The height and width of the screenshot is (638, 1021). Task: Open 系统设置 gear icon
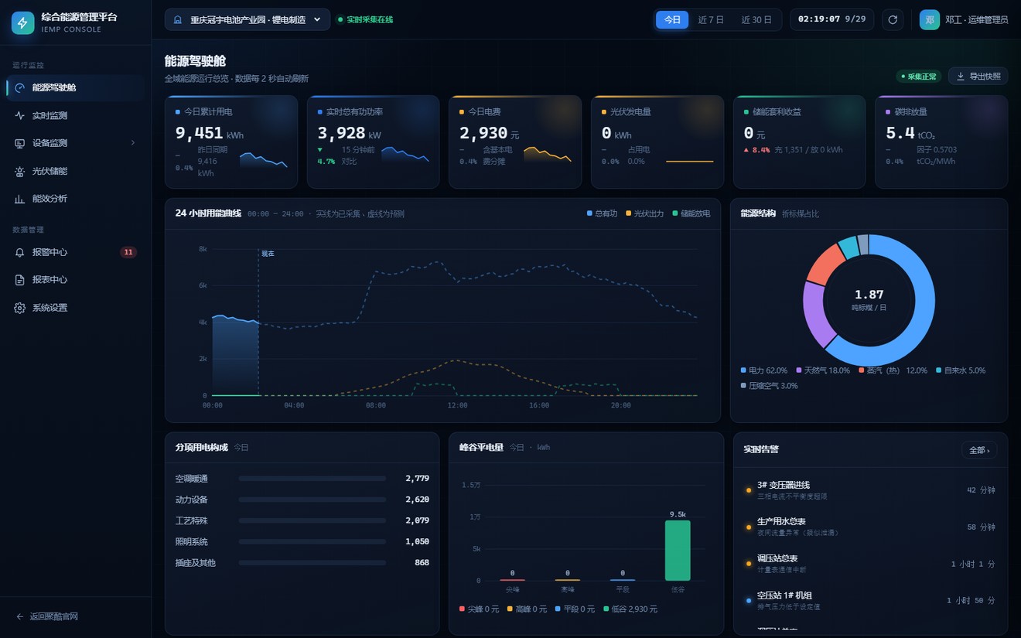[x=20, y=308]
